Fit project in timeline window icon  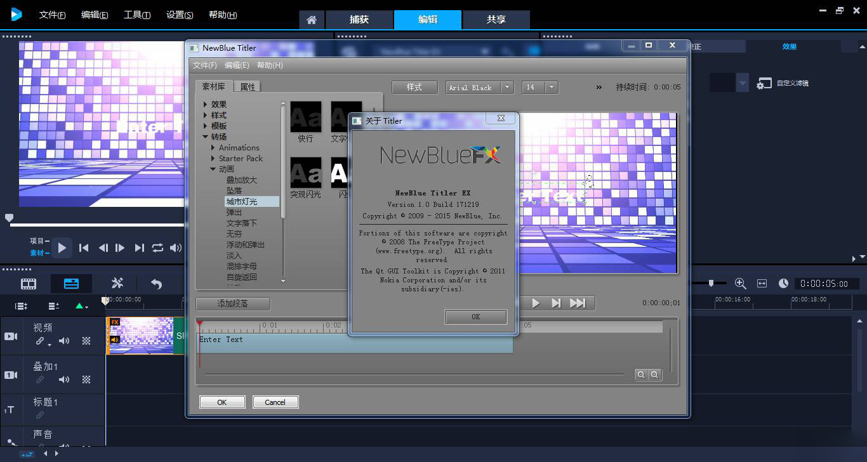(762, 284)
